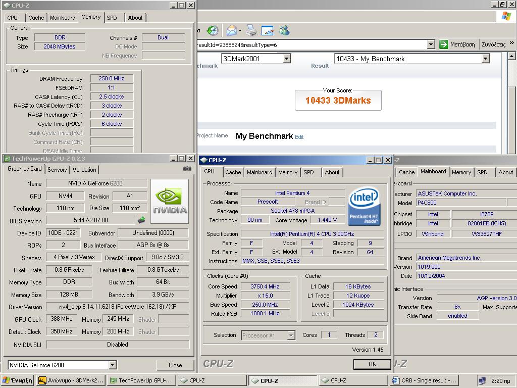The height and width of the screenshot is (388, 517).
Task: Switch to 3DMark2001 taskbar item
Action: 71,380
